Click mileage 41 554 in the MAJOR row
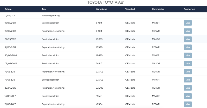Viewport: 207px width, 108px height. tap(99, 96)
